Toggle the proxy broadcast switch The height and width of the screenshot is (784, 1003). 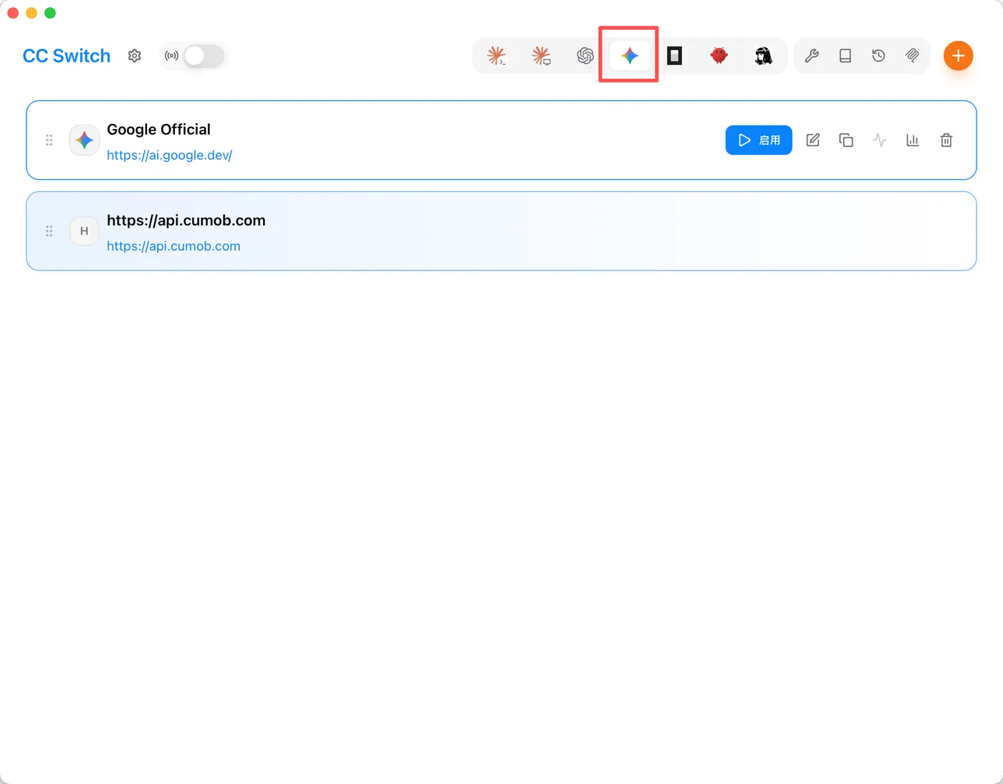point(203,56)
